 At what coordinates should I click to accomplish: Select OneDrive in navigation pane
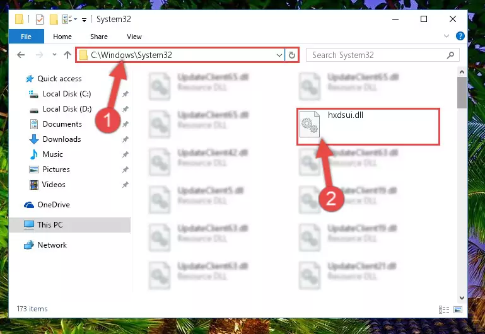pyautogui.click(x=54, y=205)
